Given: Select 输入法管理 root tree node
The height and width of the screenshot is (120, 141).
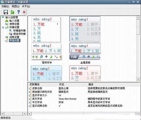Looking at the screenshot, I should coord(12,17).
